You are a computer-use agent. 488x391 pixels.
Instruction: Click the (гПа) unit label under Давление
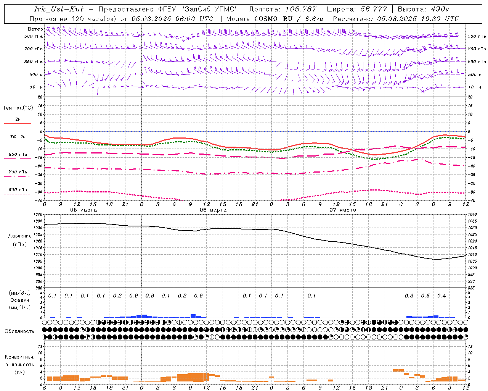pos(19,245)
